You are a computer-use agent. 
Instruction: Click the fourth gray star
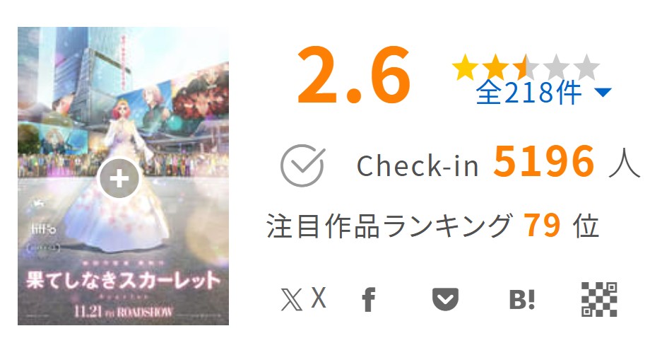click(557, 66)
